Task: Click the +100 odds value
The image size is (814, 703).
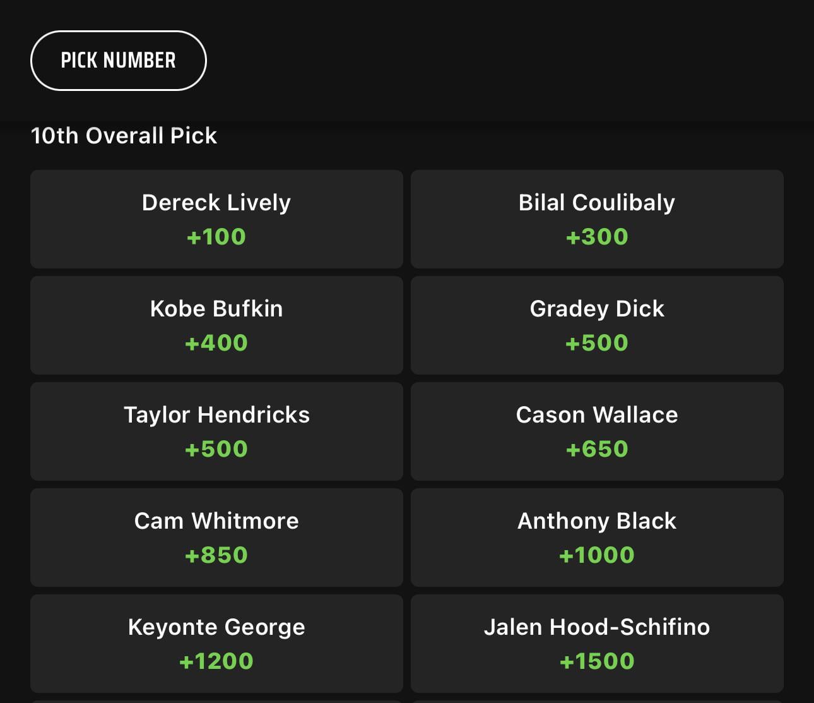Action: 216,237
